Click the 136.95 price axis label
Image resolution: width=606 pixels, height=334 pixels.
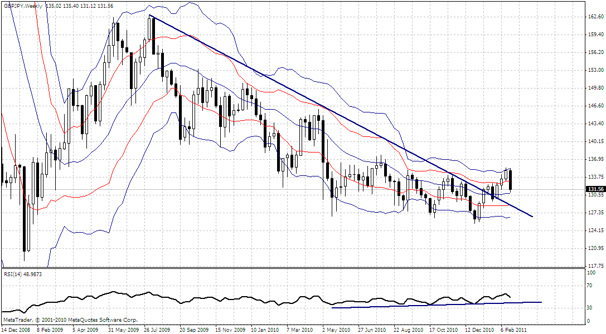click(x=595, y=159)
